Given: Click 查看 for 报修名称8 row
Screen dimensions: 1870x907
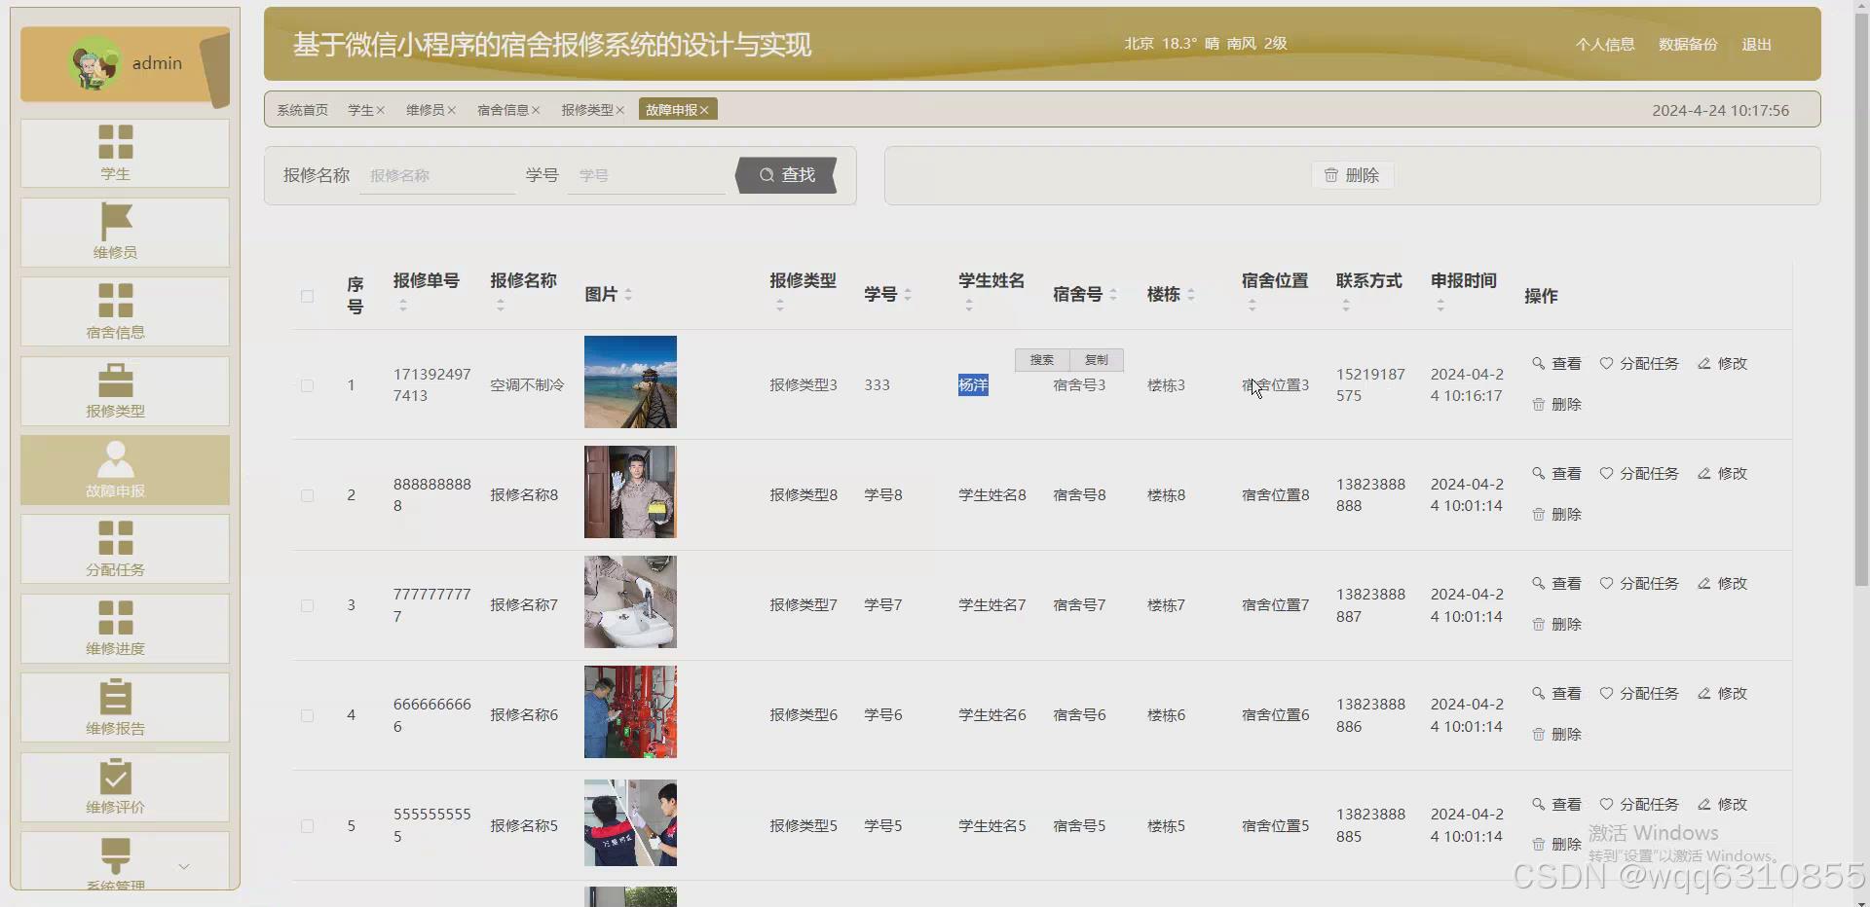Looking at the screenshot, I should [x=1556, y=473].
